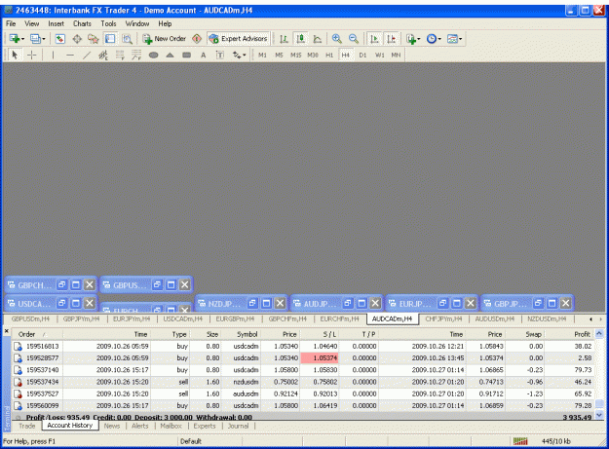
Task: Select the crosshair tool
Action: 32,56
